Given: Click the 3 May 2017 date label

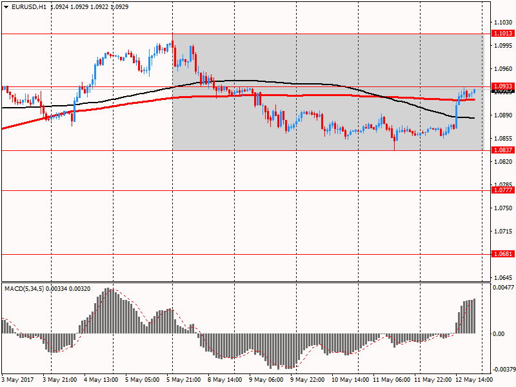Looking at the screenshot, I should pyautogui.click(x=18, y=380).
